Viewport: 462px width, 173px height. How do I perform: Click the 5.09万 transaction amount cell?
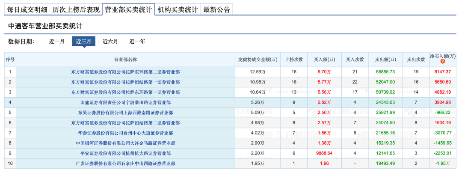tap(258, 113)
